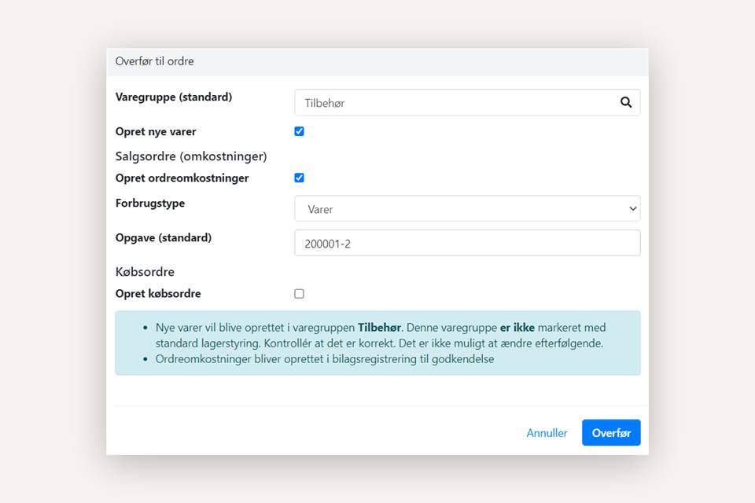755x503 pixels.
Task: Disable the Opret ordreomkostninger checkbox
Action: 299,178
